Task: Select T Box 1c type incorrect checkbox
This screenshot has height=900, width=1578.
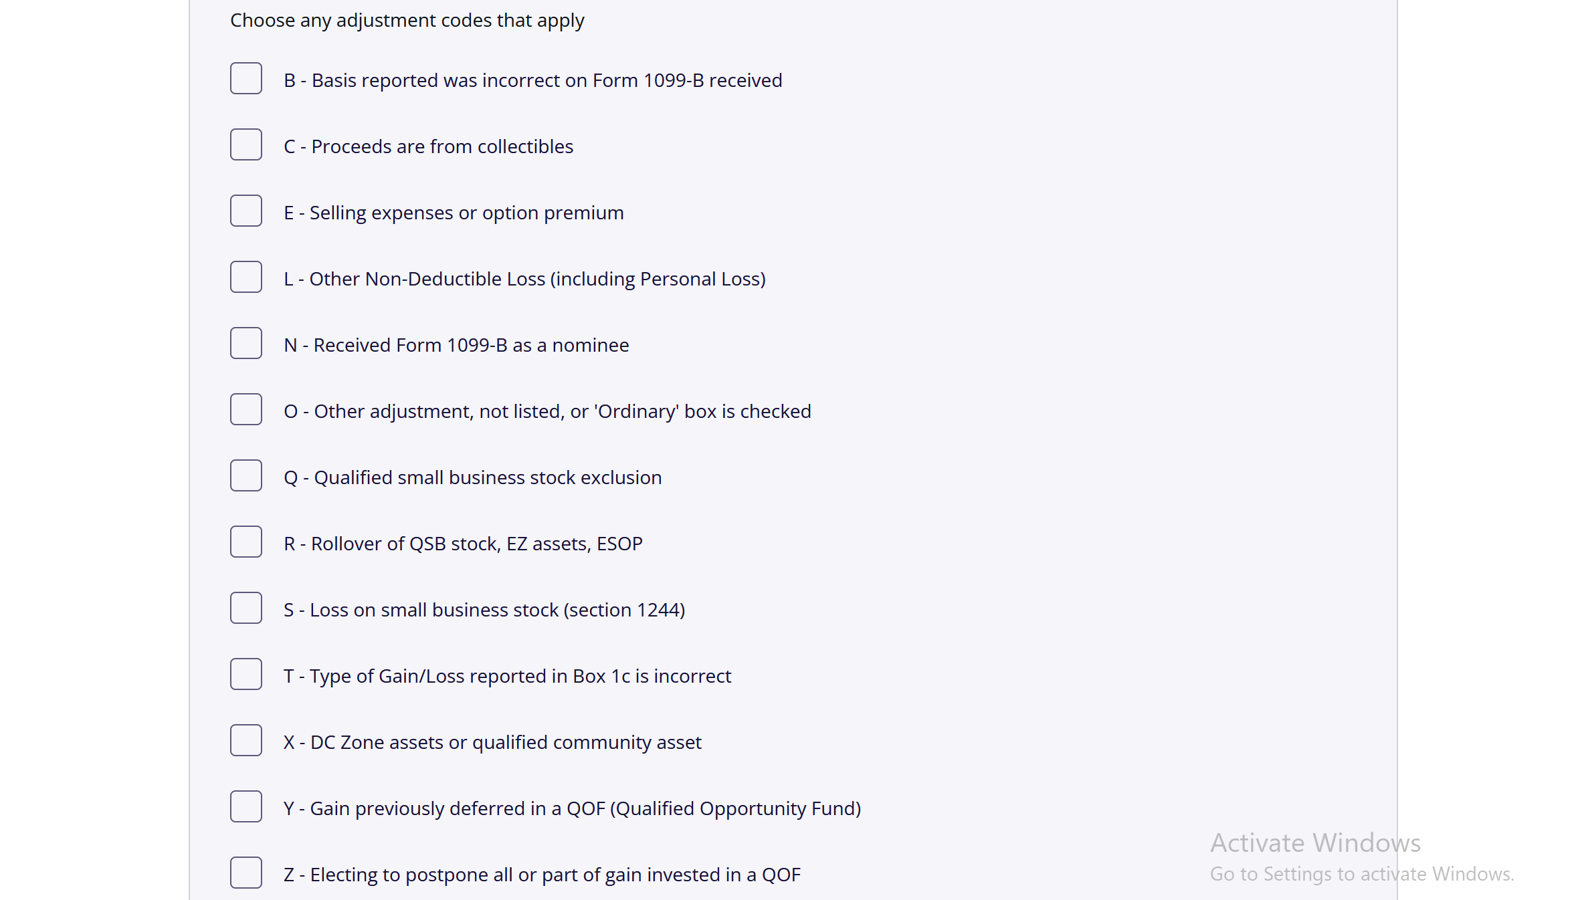Action: (245, 675)
